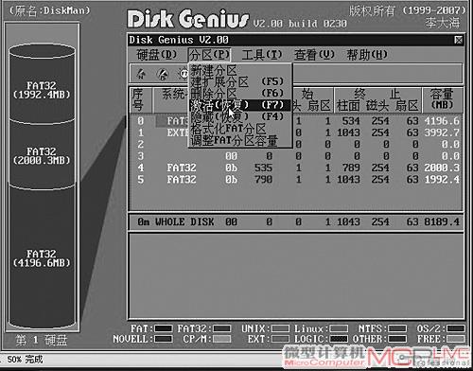Select the EXTE partition row 1
The width and height of the screenshot is (473, 371).
click(x=296, y=132)
